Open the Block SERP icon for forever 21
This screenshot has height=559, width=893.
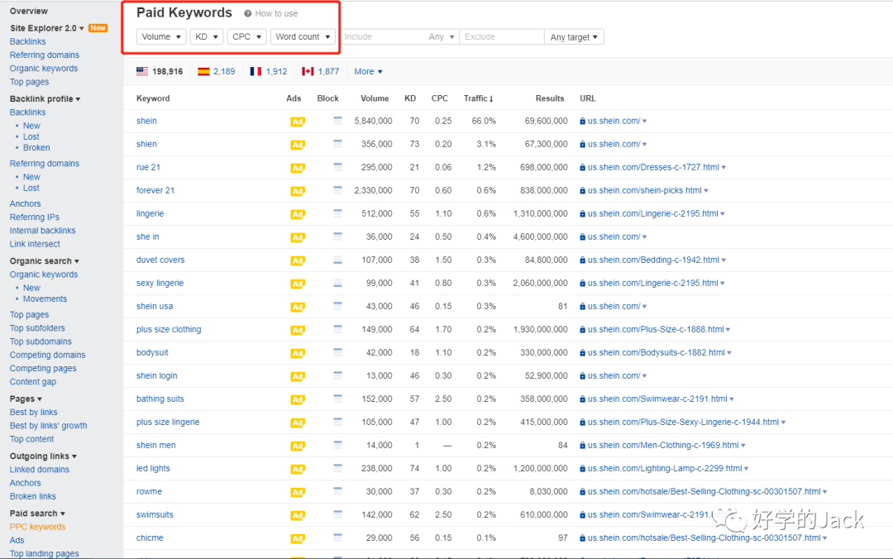(337, 189)
